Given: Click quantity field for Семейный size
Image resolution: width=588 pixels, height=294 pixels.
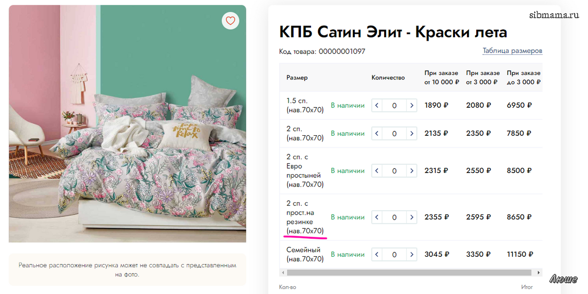Looking at the screenshot, I should [x=394, y=255].
